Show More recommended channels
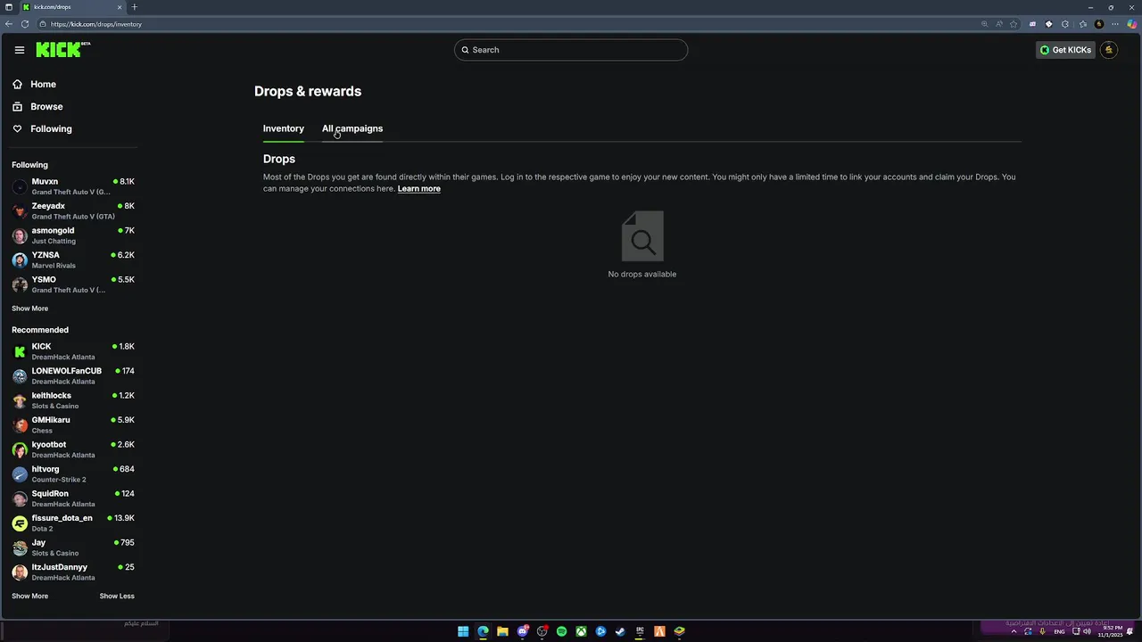The image size is (1142, 642). [x=29, y=596]
